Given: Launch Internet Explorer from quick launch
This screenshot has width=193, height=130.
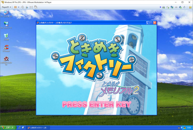Looking at the screenshot, I should 20,128.
